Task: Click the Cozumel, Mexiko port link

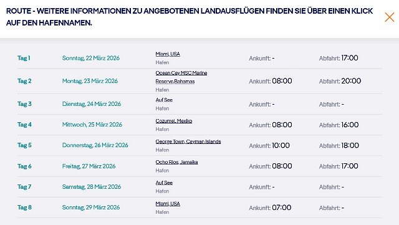Action: pos(174,121)
